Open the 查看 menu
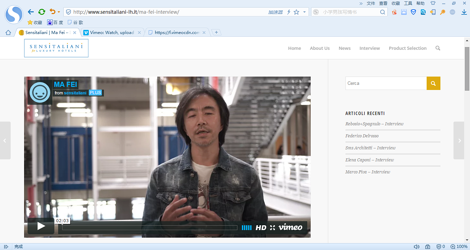The image size is (470, 250). click(383, 3)
